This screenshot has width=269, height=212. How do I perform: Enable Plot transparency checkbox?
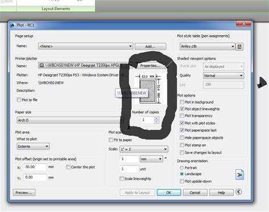(182, 116)
